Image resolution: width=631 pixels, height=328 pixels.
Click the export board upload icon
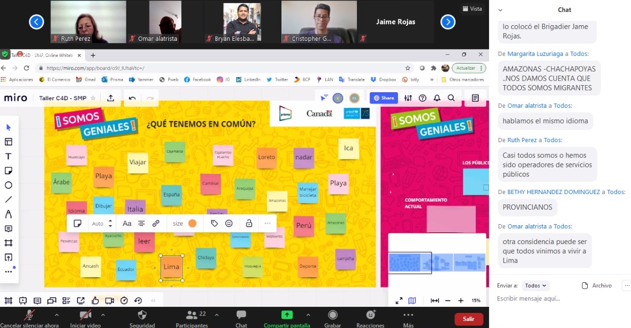coord(110,98)
